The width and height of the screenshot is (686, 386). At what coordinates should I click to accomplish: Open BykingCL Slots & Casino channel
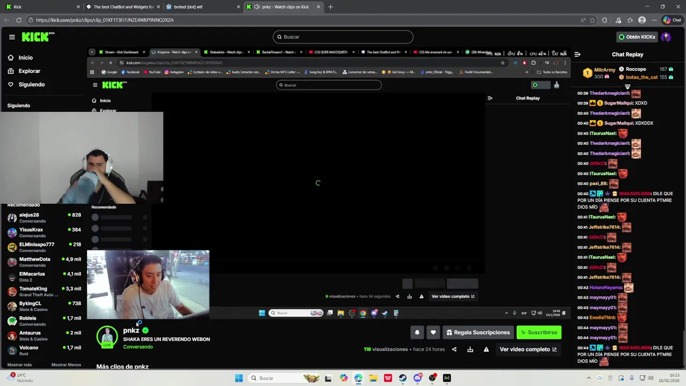pos(44,306)
